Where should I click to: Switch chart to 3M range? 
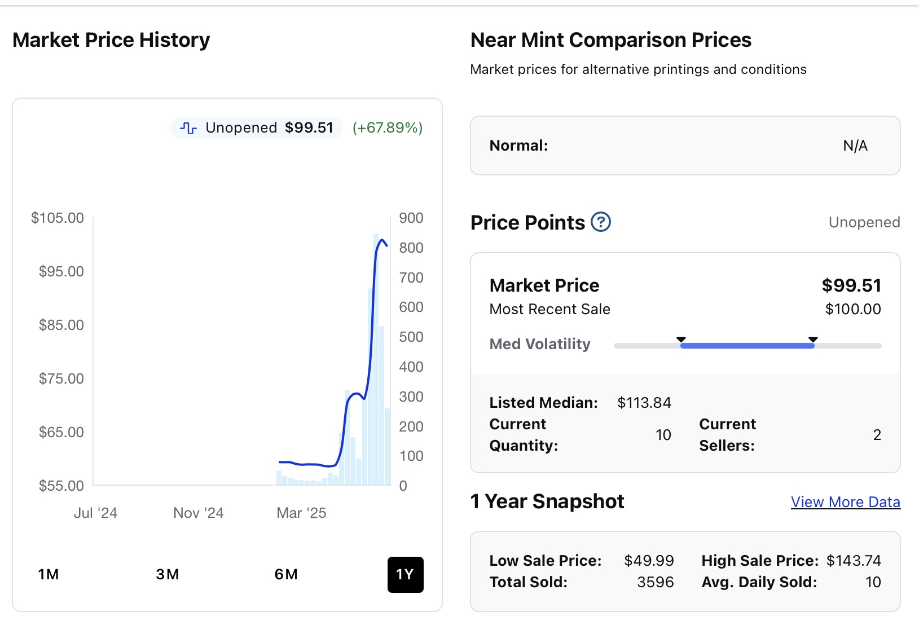168,574
